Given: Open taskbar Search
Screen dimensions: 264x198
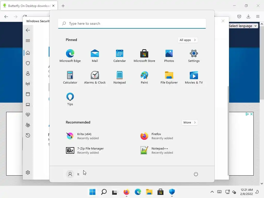Looking at the screenshot, I should (x=104, y=192).
